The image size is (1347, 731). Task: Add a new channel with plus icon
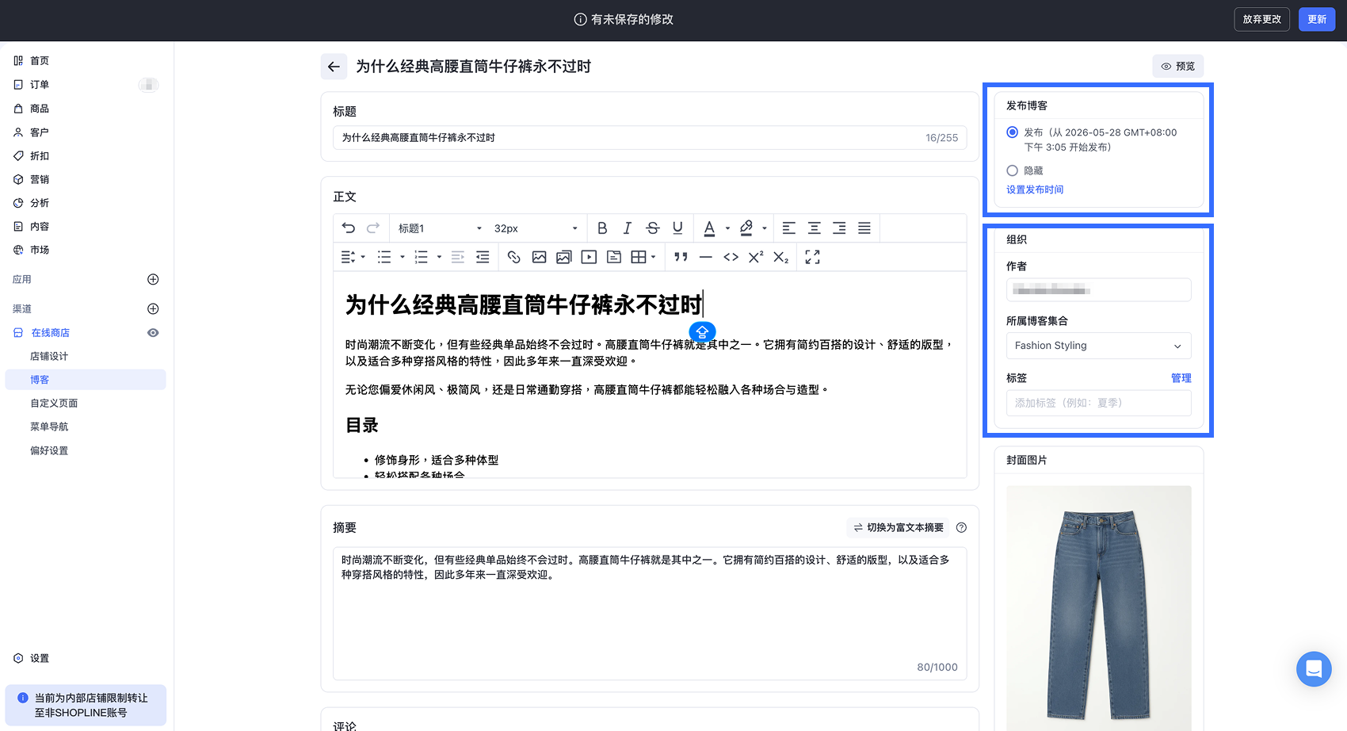pyautogui.click(x=153, y=308)
